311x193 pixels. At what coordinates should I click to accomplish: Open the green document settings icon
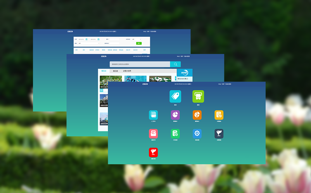pos(175,134)
